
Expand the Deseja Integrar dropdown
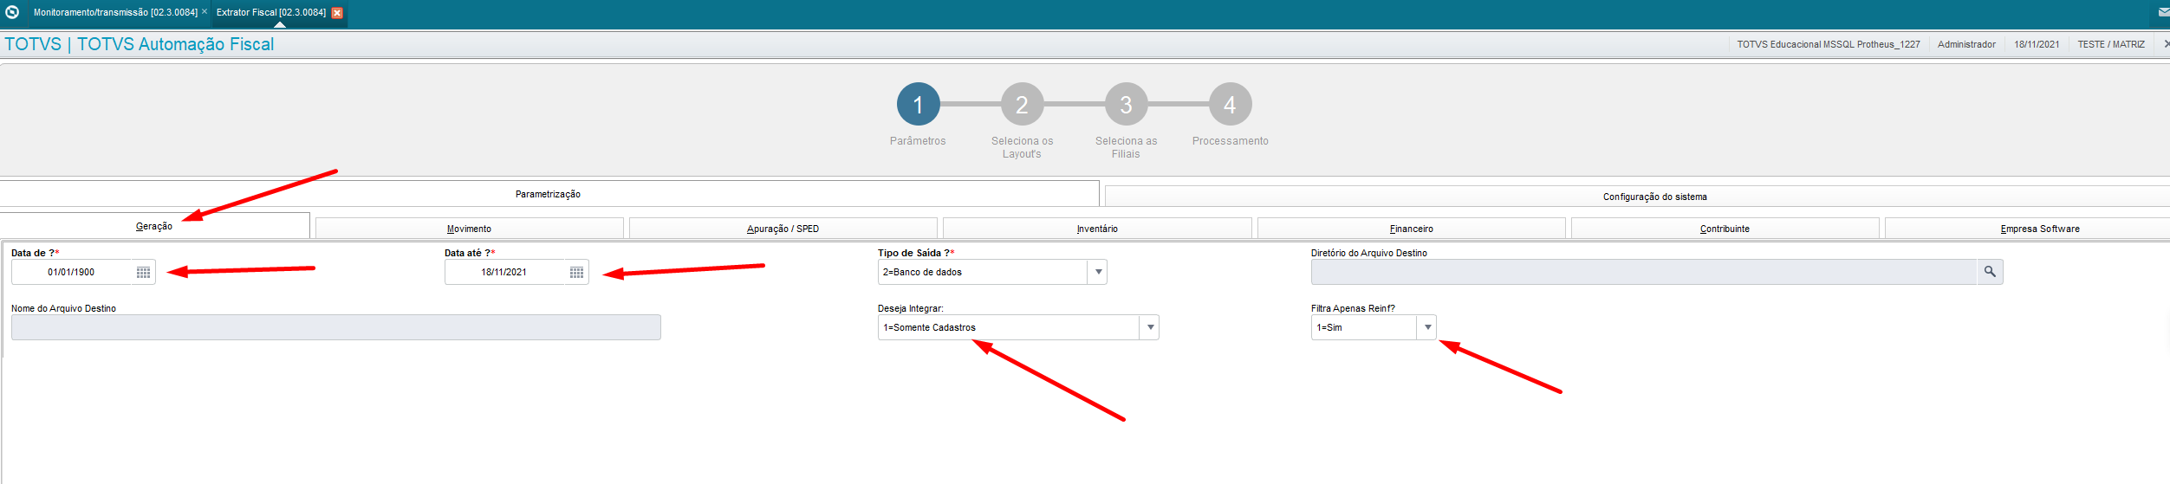point(1150,327)
